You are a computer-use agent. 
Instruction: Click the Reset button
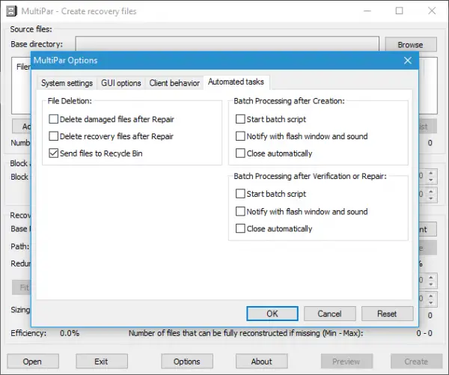click(x=387, y=314)
